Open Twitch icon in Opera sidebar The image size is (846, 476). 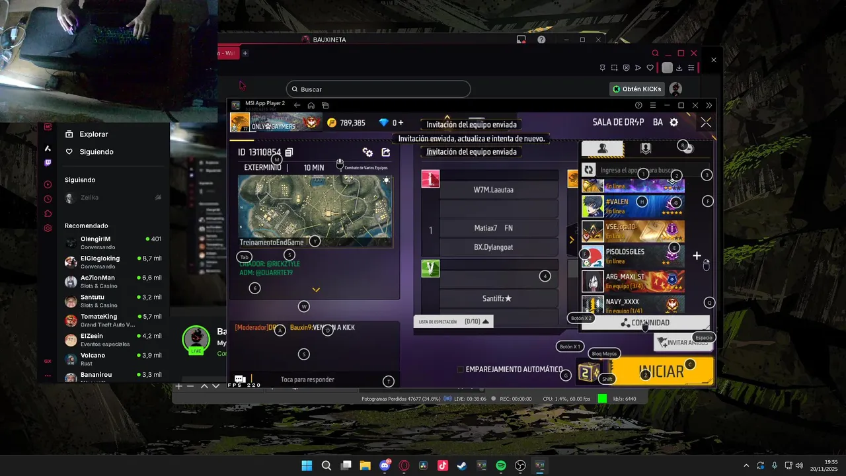tap(48, 163)
